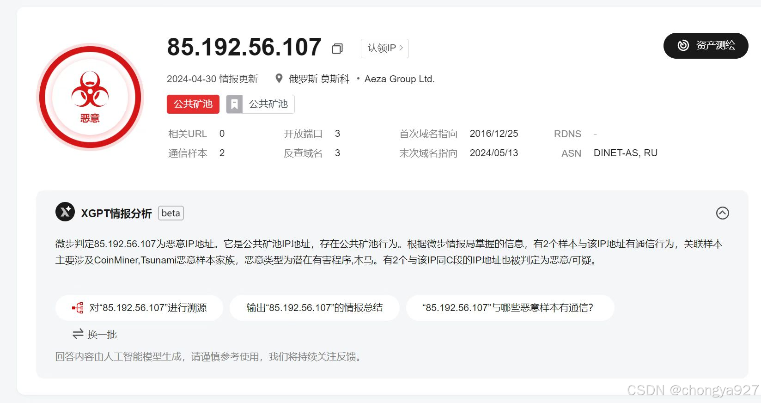Screen dimensions: 761x403
Task: Copy the IP address with copy icon
Action: coord(337,49)
